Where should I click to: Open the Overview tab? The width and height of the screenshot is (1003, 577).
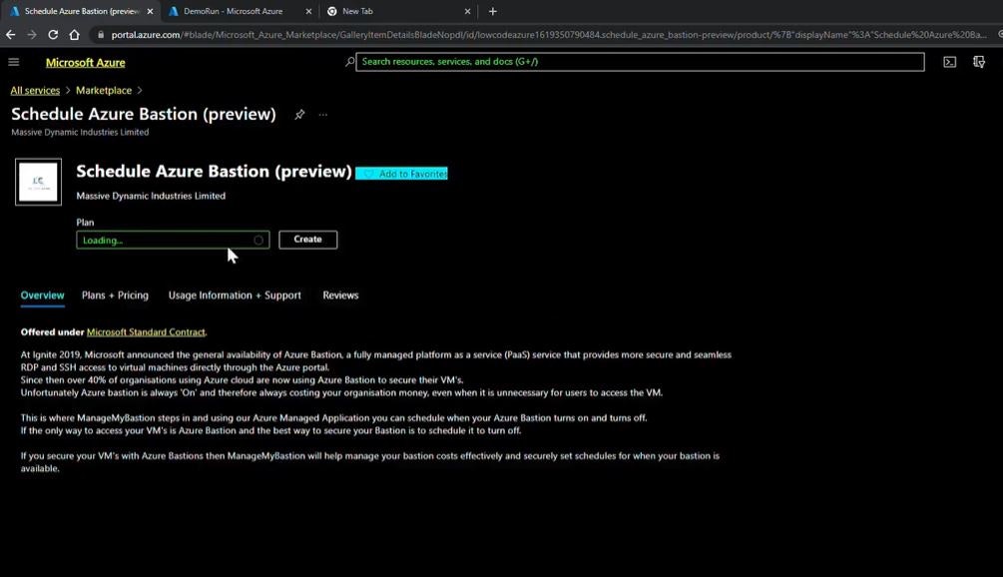pyautogui.click(x=42, y=295)
